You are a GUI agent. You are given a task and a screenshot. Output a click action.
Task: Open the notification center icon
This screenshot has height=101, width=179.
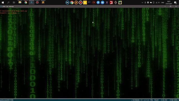175,3
